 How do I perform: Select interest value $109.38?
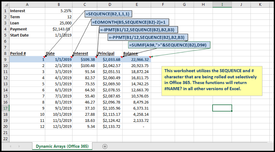(85, 59)
